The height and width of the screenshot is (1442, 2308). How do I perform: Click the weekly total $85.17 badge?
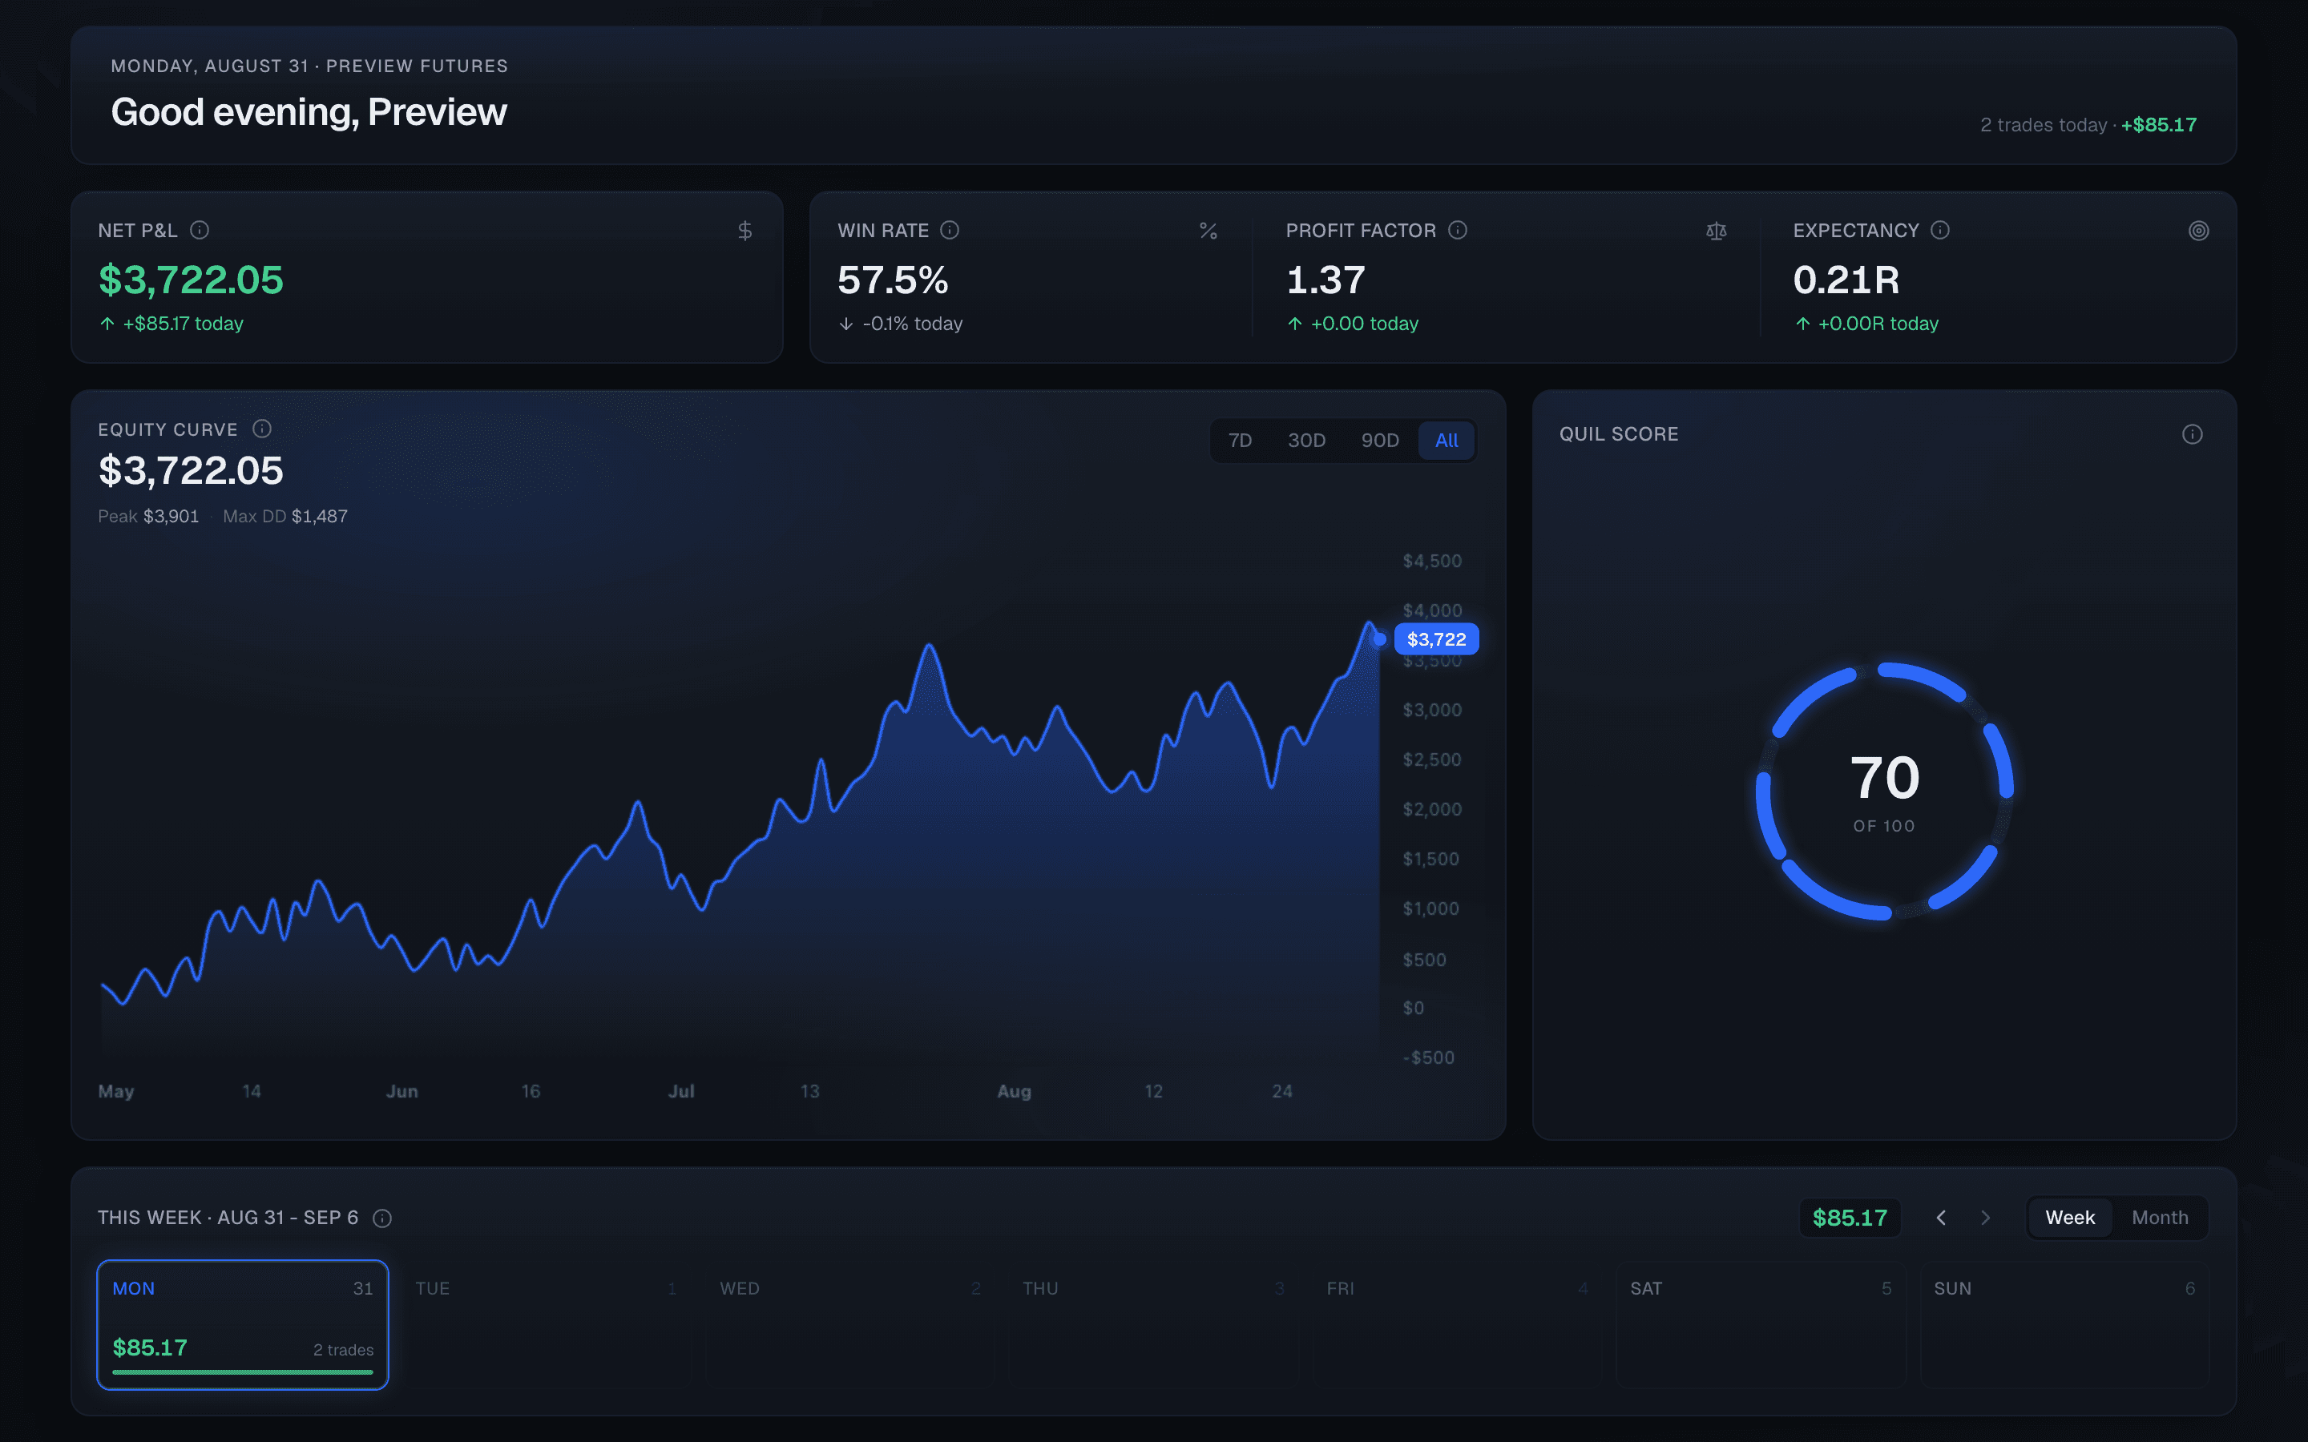(x=1850, y=1218)
